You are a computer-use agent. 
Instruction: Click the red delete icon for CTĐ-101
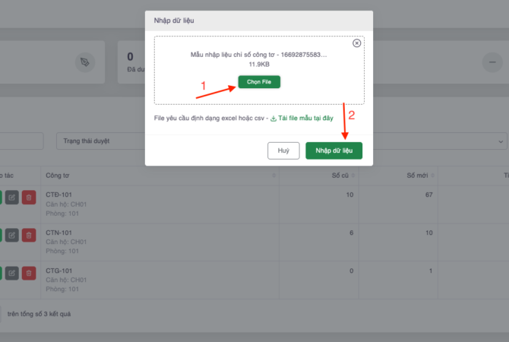(x=28, y=197)
